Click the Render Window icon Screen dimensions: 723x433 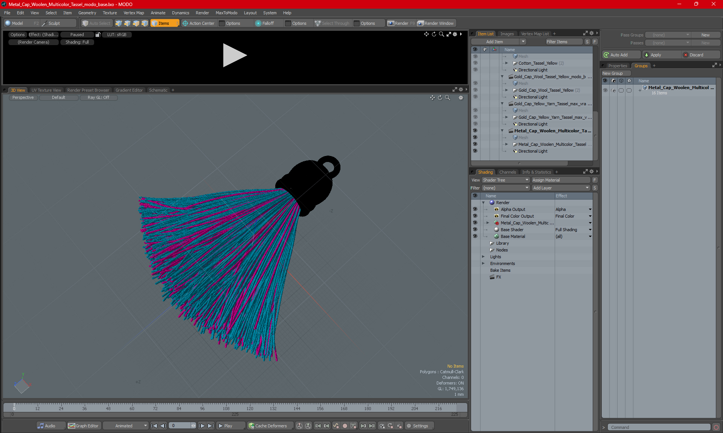421,23
